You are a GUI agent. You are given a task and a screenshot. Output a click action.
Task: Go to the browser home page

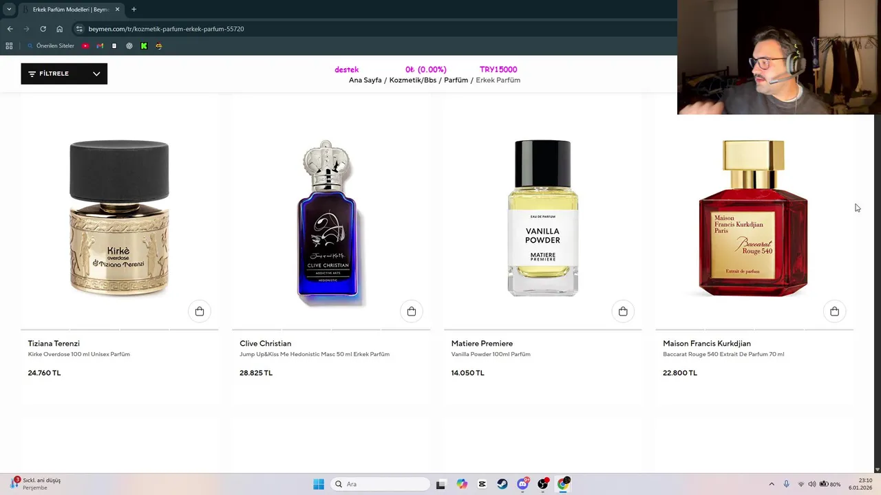pos(59,29)
